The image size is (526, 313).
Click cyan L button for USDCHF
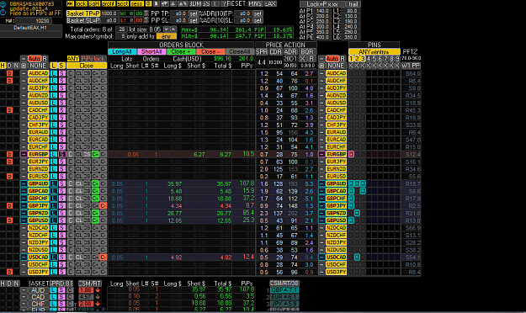pyautogui.click(x=54, y=265)
